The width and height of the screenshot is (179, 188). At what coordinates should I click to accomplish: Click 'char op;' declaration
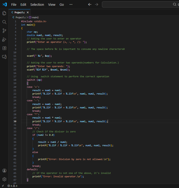(32, 32)
